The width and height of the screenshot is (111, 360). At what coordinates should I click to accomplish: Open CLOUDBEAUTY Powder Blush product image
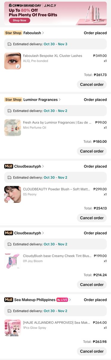[x=13, y=194]
